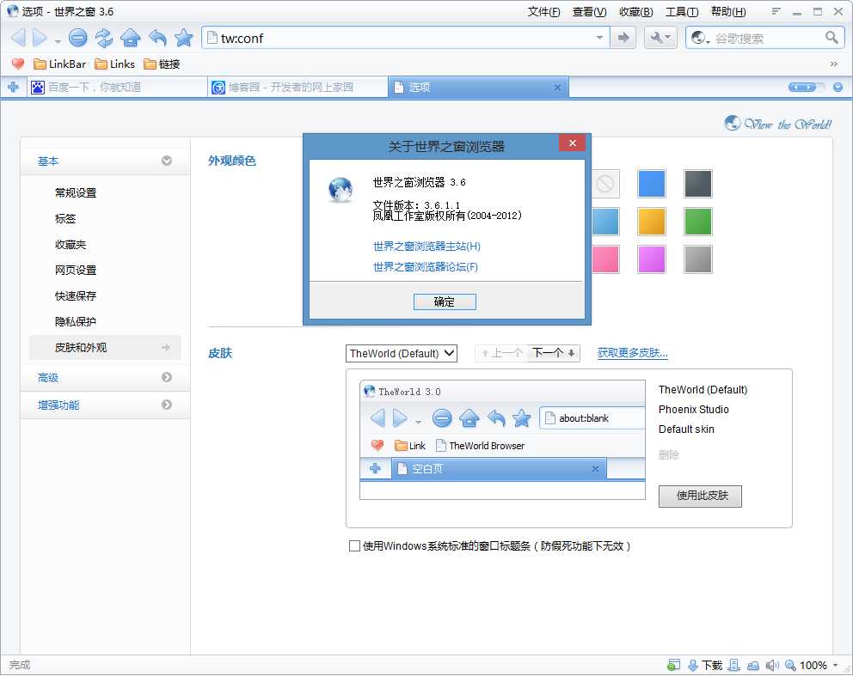Viewport: 853px width, 676px height.
Task: Open the Links bookmarks folder
Action: click(x=114, y=64)
